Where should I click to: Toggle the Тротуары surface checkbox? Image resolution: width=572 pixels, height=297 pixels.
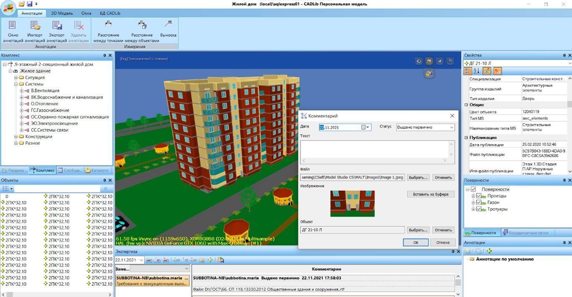click(479, 209)
